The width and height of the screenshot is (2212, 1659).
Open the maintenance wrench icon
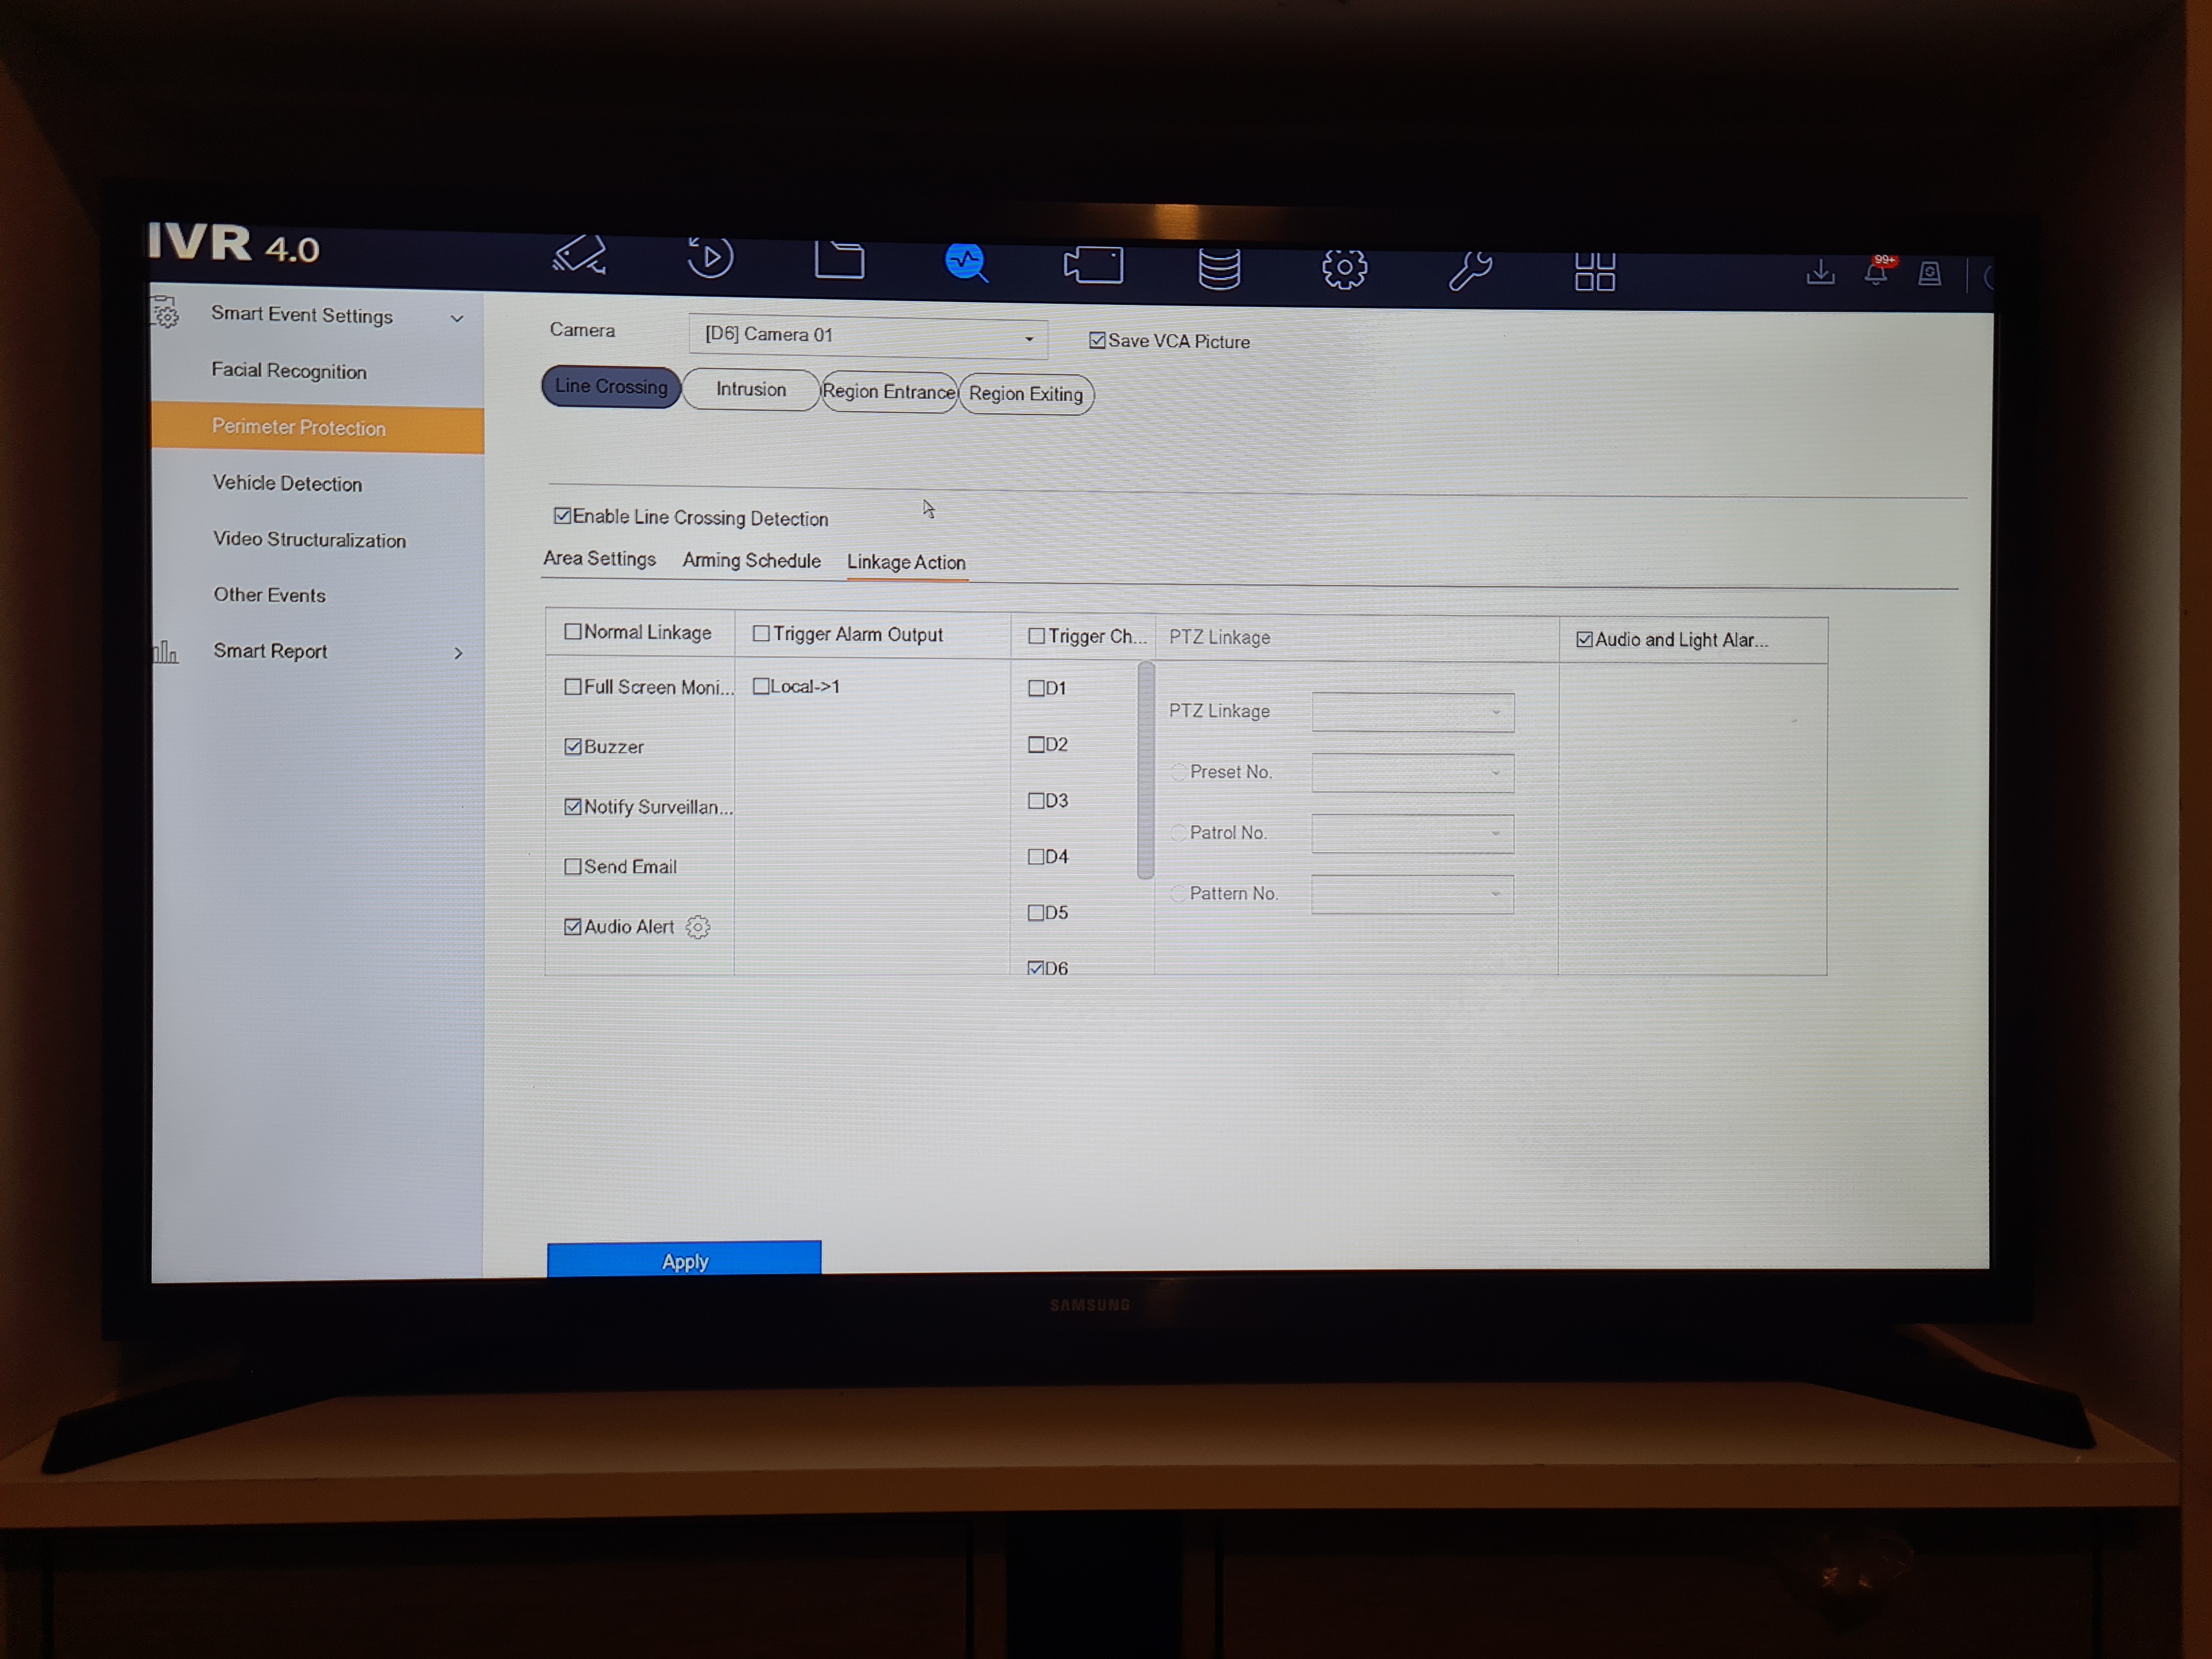coord(1470,270)
